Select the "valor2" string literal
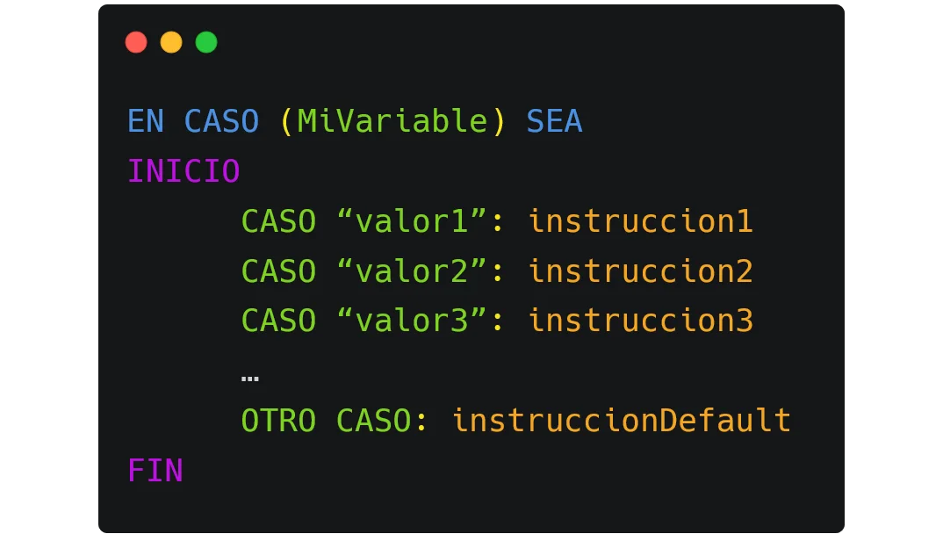Screen dimensions: 943x534 pos(412,271)
